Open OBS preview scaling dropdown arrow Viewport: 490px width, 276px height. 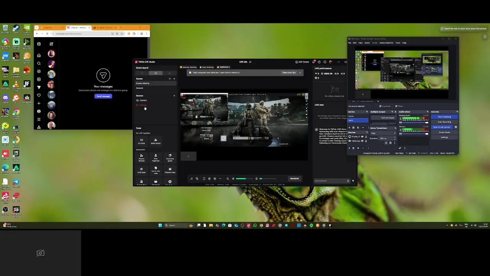378,101
